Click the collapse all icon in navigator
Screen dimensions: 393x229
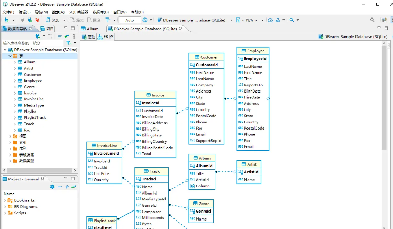pos(60,36)
